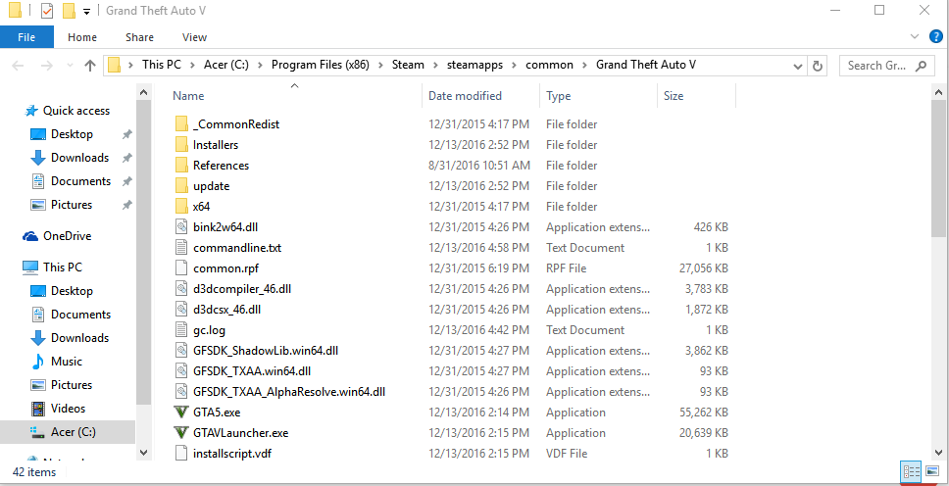Switch to large thumbnails view icon
Viewport: 949px width, 486px height.
(x=931, y=471)
